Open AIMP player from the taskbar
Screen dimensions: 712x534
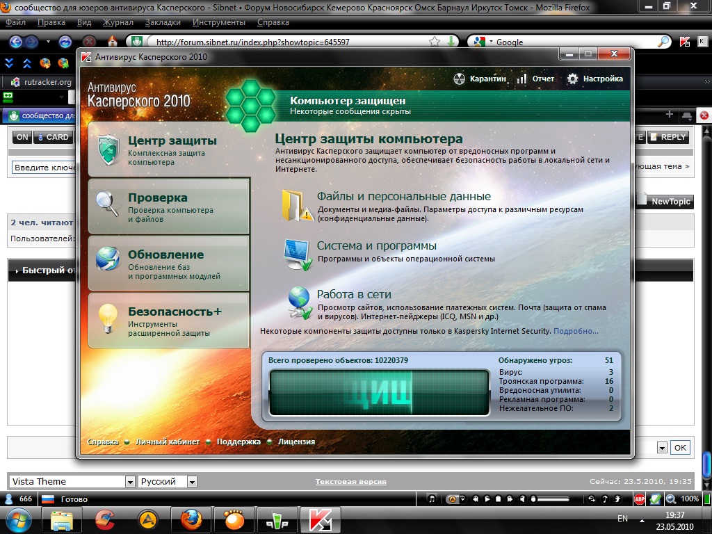pos(147,520)
